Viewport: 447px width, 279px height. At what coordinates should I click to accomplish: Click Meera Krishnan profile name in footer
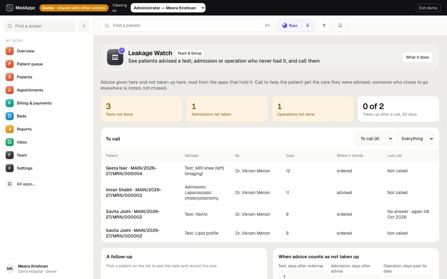(x=33, y=266)
